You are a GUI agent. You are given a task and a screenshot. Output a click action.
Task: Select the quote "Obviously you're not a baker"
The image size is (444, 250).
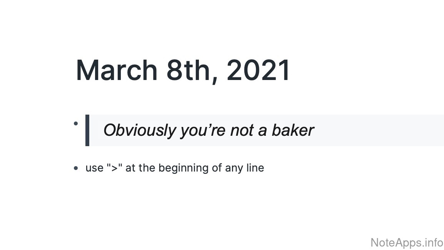208,130
